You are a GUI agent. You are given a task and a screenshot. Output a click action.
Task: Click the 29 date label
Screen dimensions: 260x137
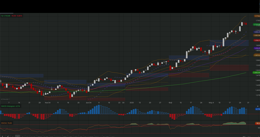pos(39,103)
